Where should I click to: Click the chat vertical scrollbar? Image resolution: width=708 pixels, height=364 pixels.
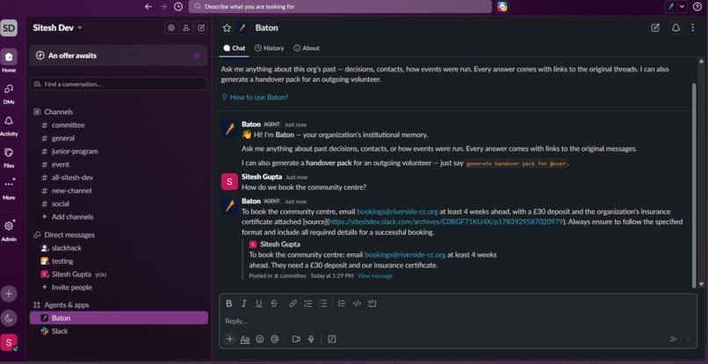(694, 185)
